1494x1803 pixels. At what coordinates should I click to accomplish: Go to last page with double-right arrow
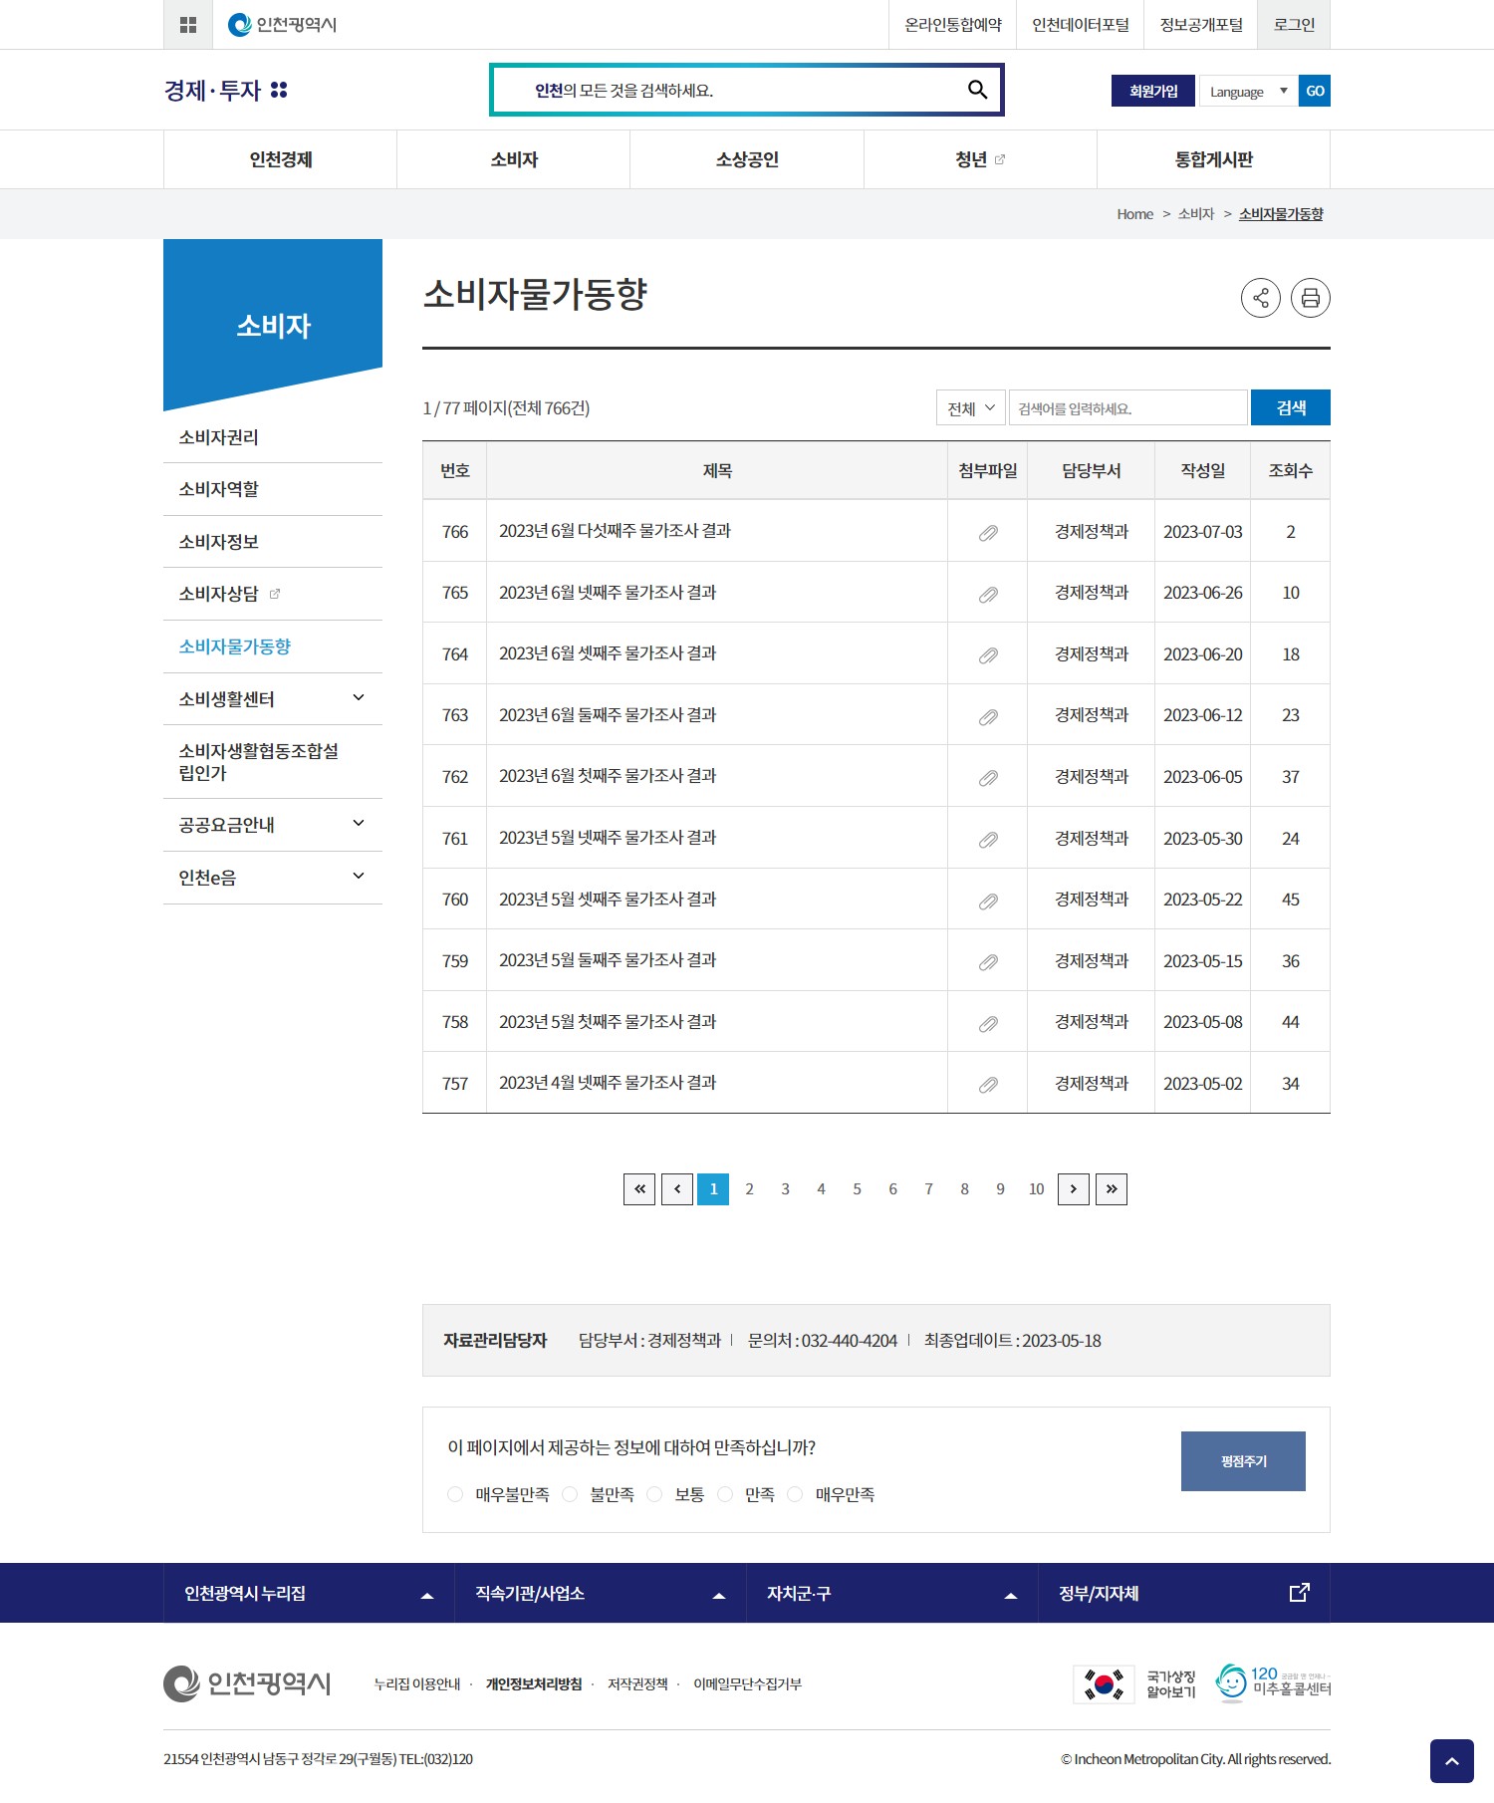(x=1112, y=1189)
